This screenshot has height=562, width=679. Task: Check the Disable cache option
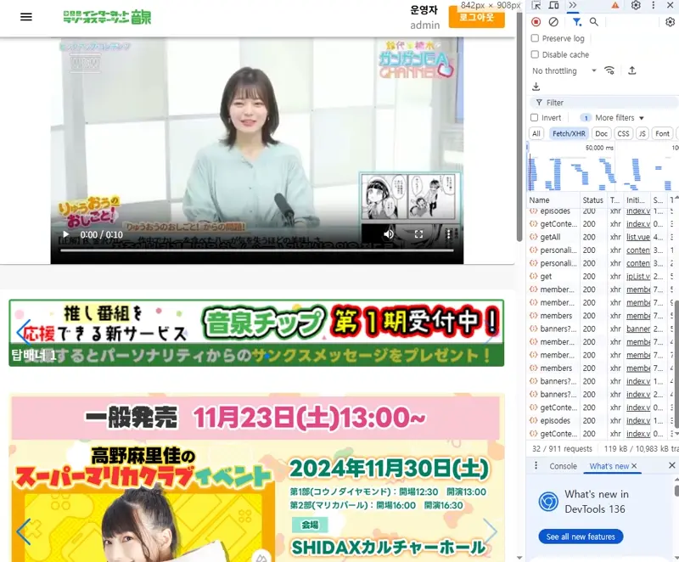pyautogui.click(x=535, y=54)
